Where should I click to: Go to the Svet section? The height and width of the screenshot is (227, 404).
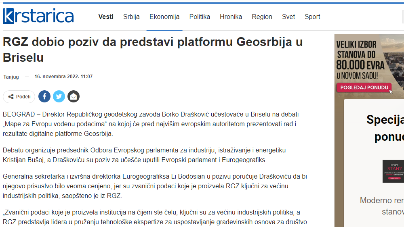point(288,17)
